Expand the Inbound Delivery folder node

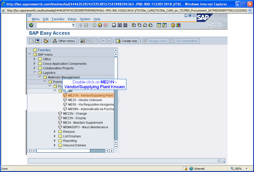[55, 145]
